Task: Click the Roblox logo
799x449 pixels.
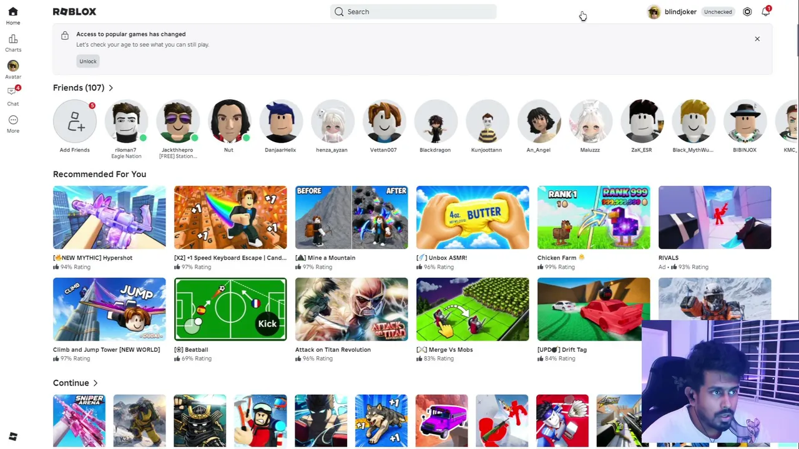Action: tap(74, 11)
